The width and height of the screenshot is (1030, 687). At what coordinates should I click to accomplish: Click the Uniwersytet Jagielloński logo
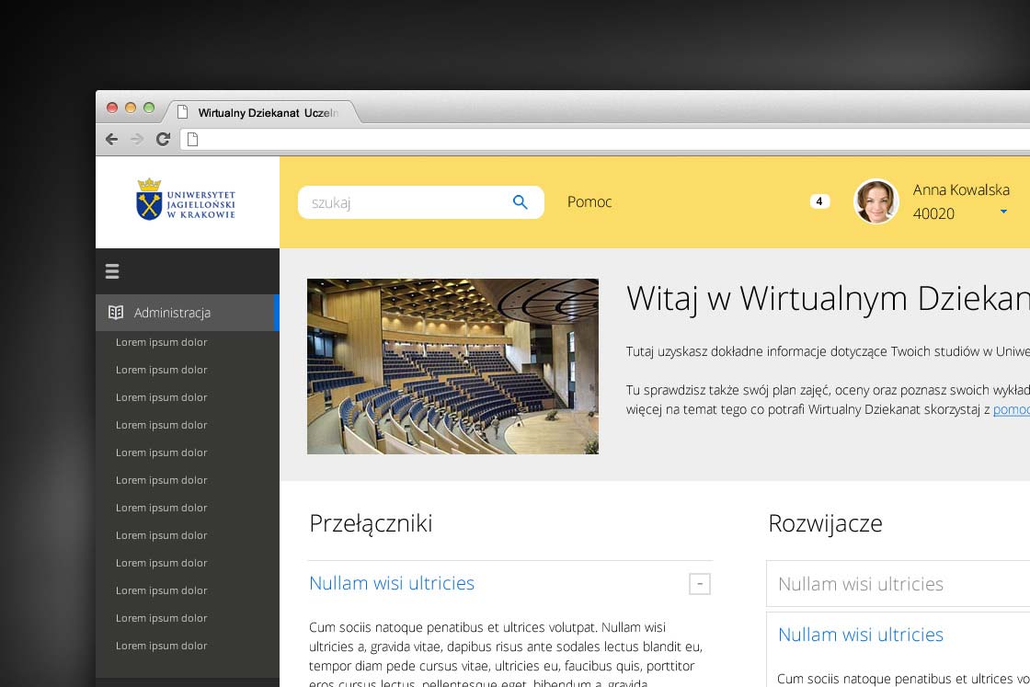pyautogui.click(x=187, y=200)
